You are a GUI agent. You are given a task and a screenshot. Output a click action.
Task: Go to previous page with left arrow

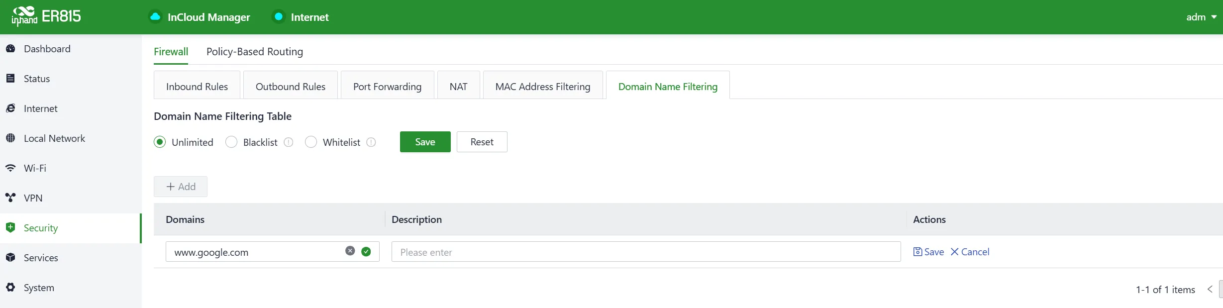(1210, 289)
